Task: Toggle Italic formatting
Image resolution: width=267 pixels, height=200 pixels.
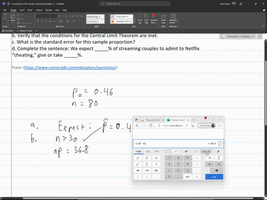Action: (42, 21)
